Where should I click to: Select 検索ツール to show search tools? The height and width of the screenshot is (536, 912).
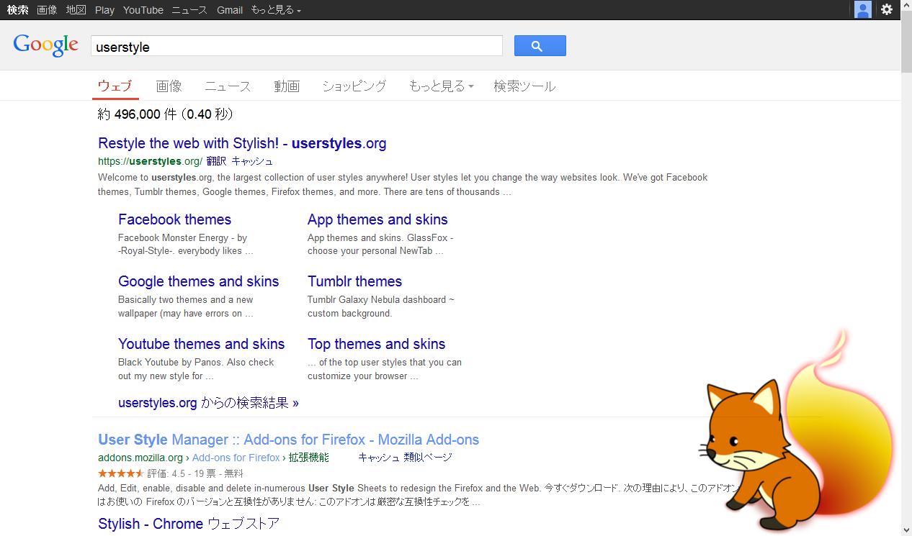coord(524,86)
